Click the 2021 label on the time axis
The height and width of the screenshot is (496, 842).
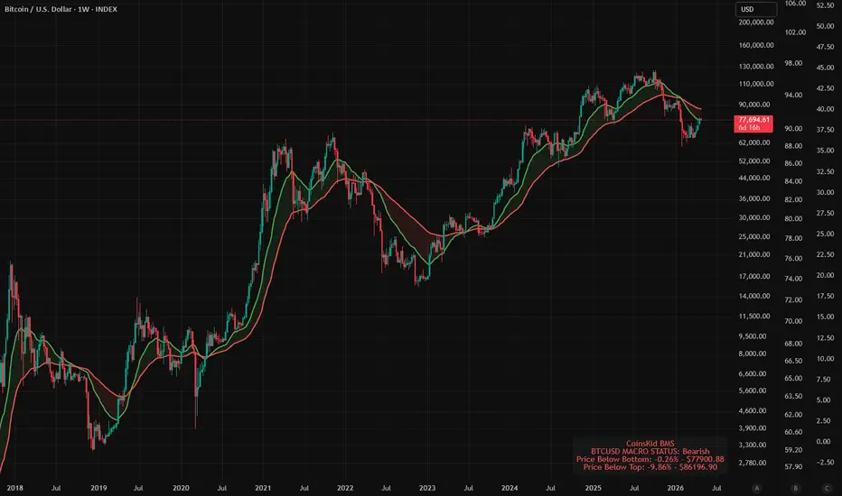point(263,488)
